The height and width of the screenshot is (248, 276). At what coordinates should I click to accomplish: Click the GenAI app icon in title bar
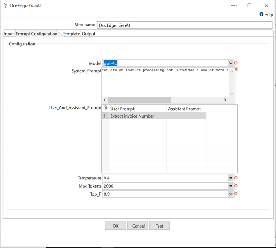coord(6,5)
